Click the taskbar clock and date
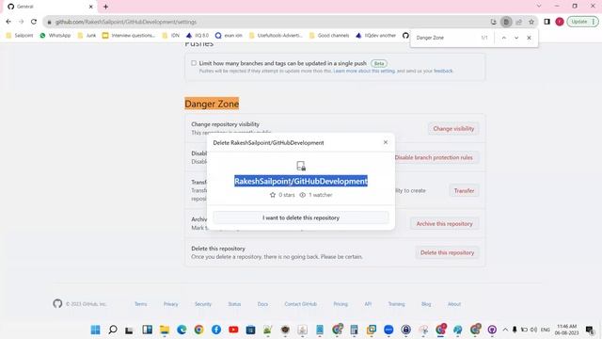Viewport: 602px width, 339px height. (x=566, y=330)
